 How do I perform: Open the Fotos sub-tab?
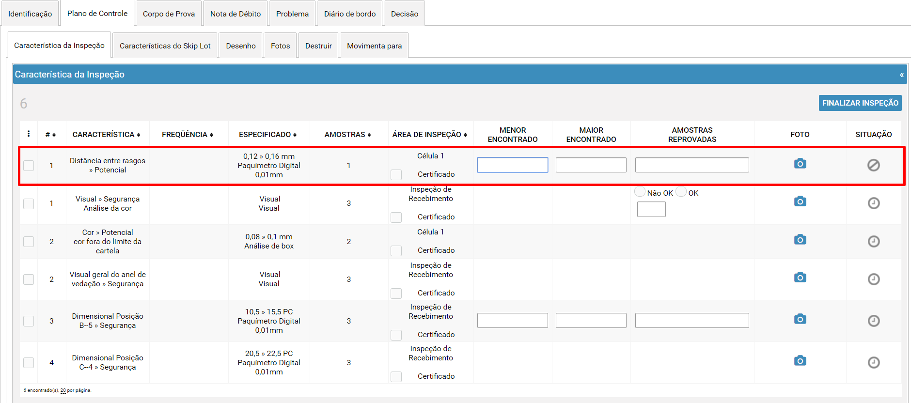(280, 46)
